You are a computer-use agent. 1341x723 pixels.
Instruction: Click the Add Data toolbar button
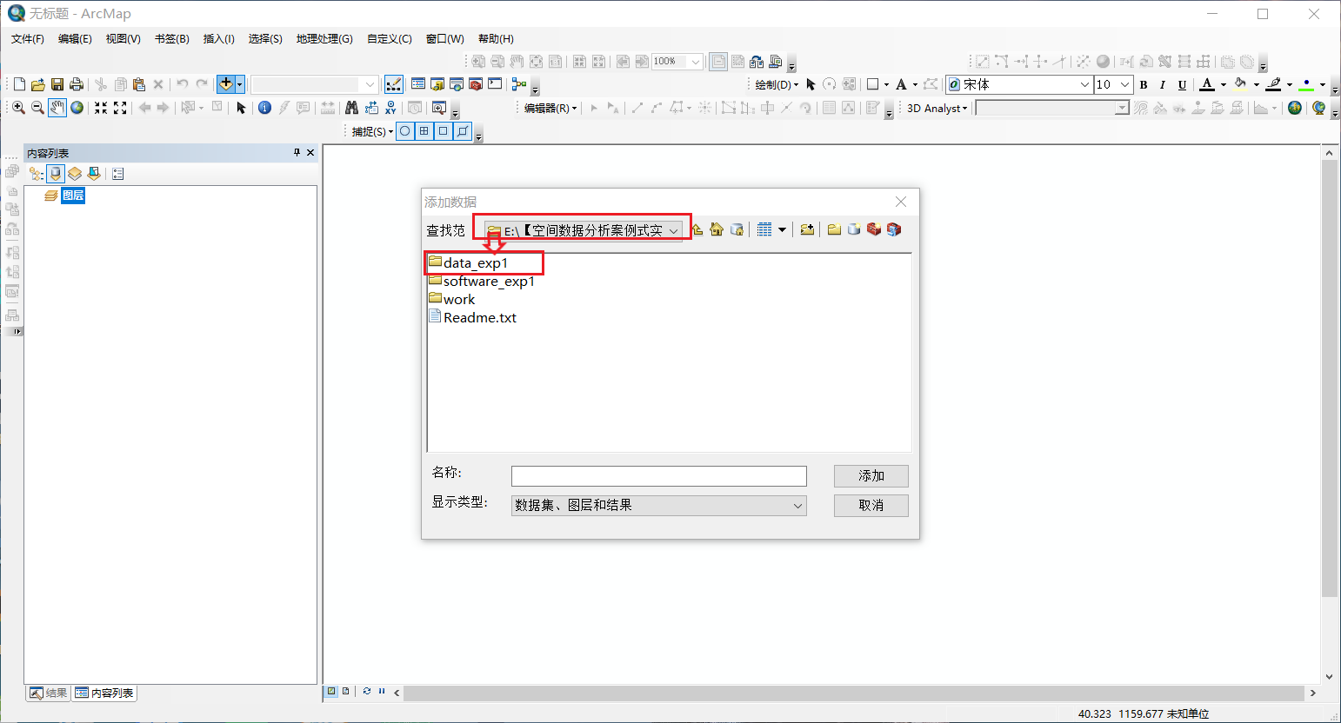pyautogui.click(x=225, y=84)
